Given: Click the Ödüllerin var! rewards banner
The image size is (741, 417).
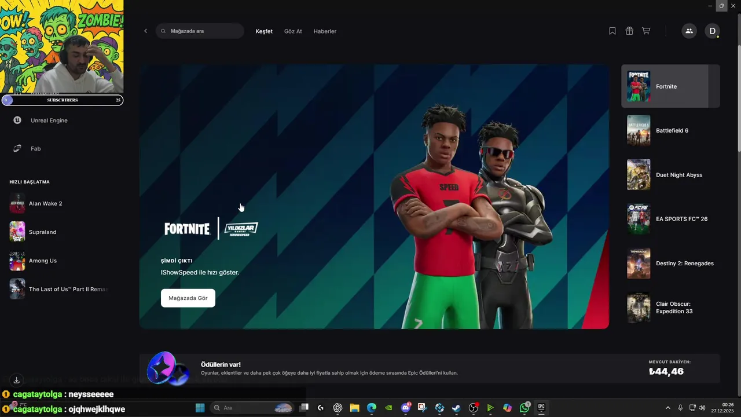Looking at the screenshot, I should [x=430, y=368].
